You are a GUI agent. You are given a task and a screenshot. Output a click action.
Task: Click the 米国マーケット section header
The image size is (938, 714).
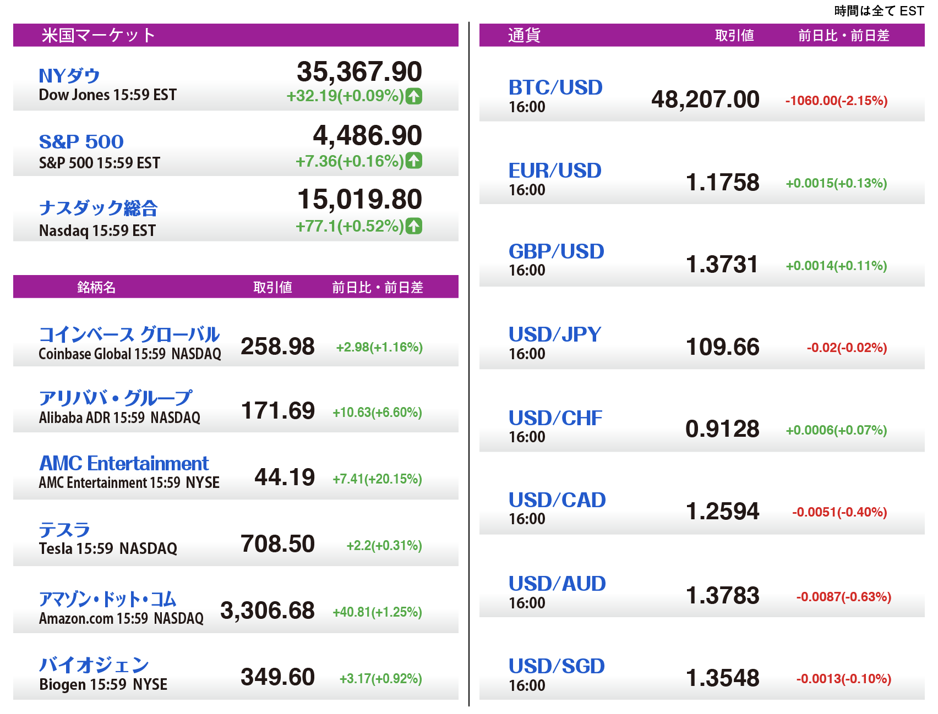(x=99, y=35)
